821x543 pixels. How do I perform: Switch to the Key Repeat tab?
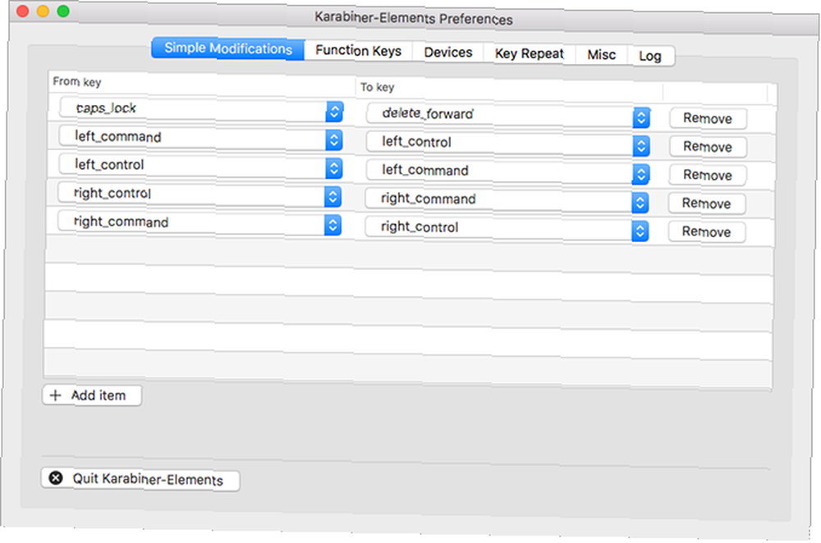pyautogui.click(x=529, y=54)
